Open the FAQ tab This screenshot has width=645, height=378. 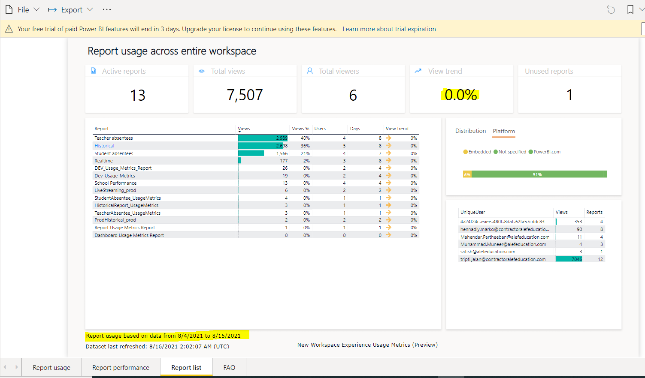click(229, 367)
